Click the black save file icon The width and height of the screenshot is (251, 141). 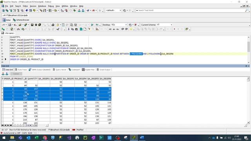(x=32, y=25)
